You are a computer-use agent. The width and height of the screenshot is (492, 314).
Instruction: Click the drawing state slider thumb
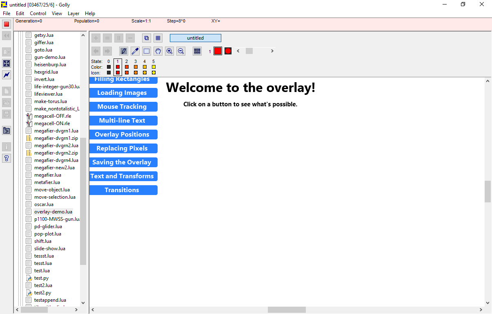tap(249, 51)
